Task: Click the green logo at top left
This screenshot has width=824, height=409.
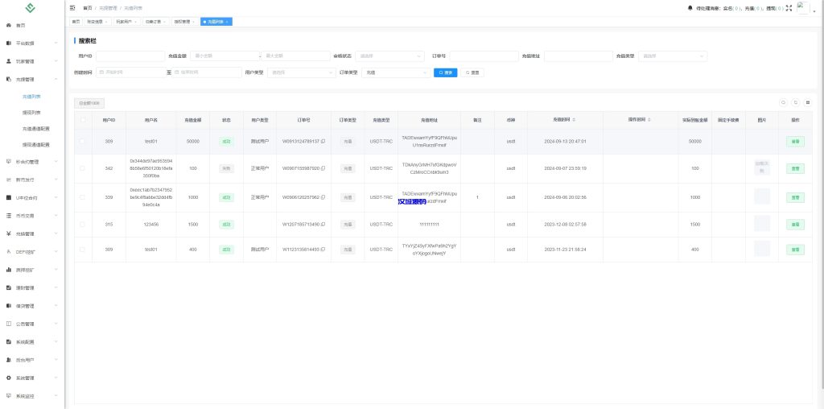Action: (x=31, y=8)
